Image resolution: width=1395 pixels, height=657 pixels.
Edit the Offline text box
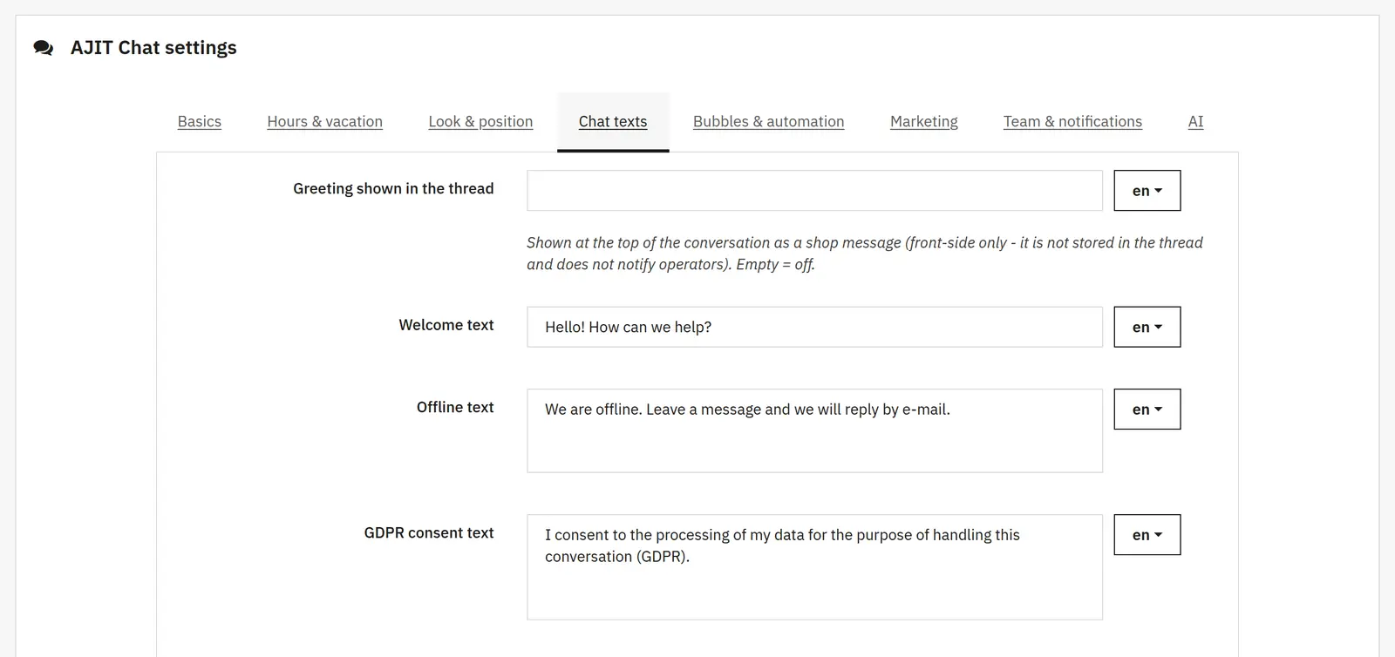click(814, 430)
